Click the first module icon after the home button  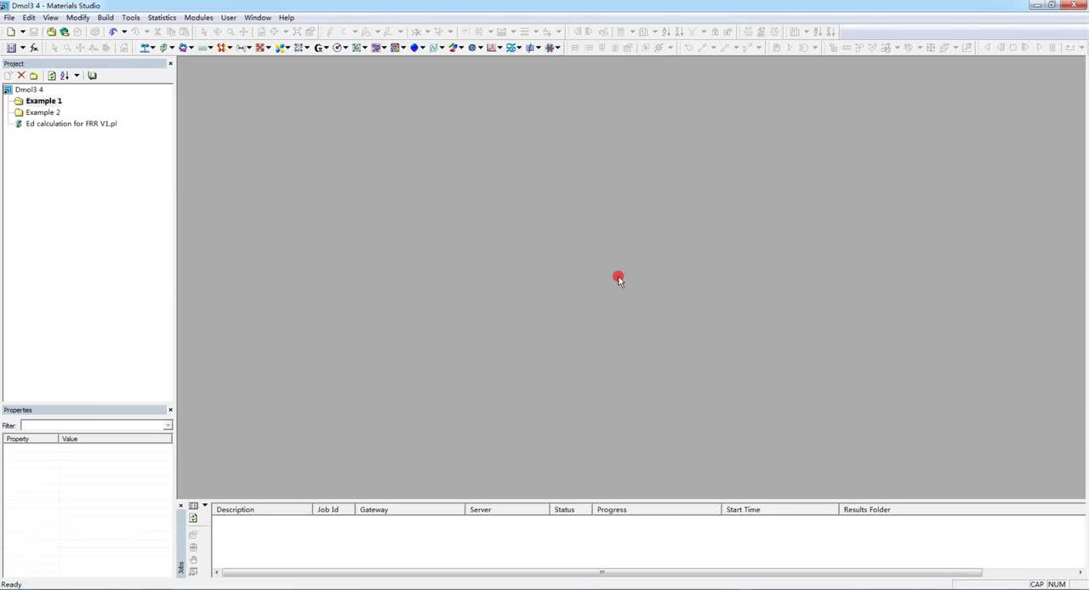point(144,48)
